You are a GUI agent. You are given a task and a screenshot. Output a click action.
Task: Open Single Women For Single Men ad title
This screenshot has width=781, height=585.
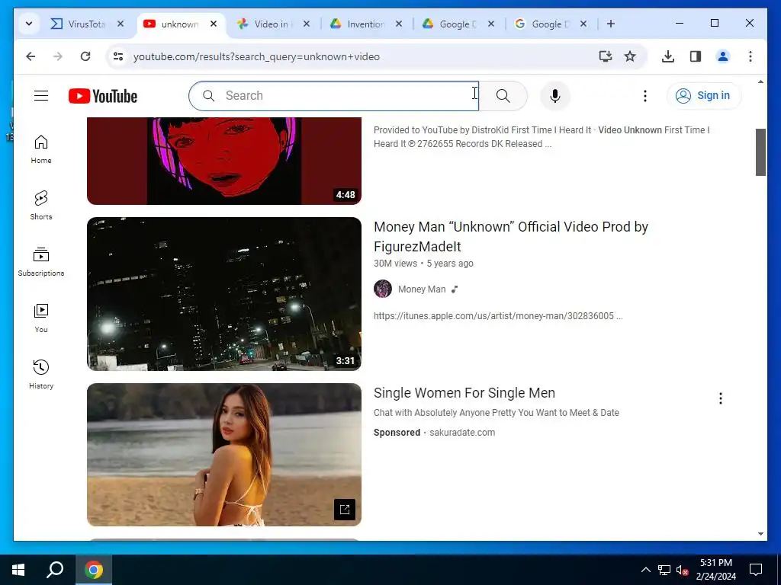point(464,392)
